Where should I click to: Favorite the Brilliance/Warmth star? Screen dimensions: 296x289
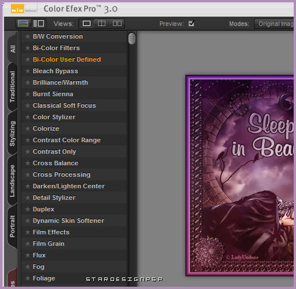click(x=28, y=82)
